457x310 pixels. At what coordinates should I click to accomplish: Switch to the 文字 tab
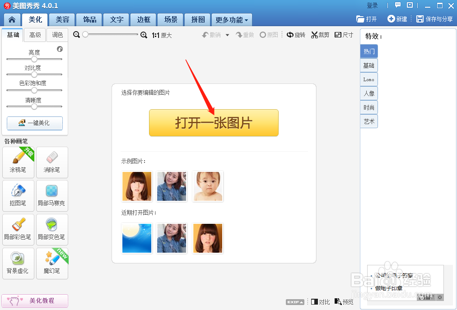coord(117,19)
